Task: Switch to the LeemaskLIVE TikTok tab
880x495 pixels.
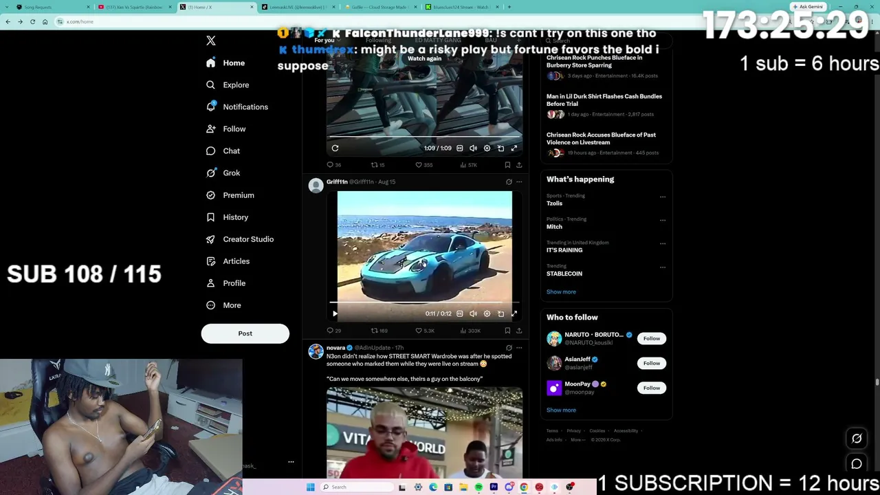Action: (298, 7)
